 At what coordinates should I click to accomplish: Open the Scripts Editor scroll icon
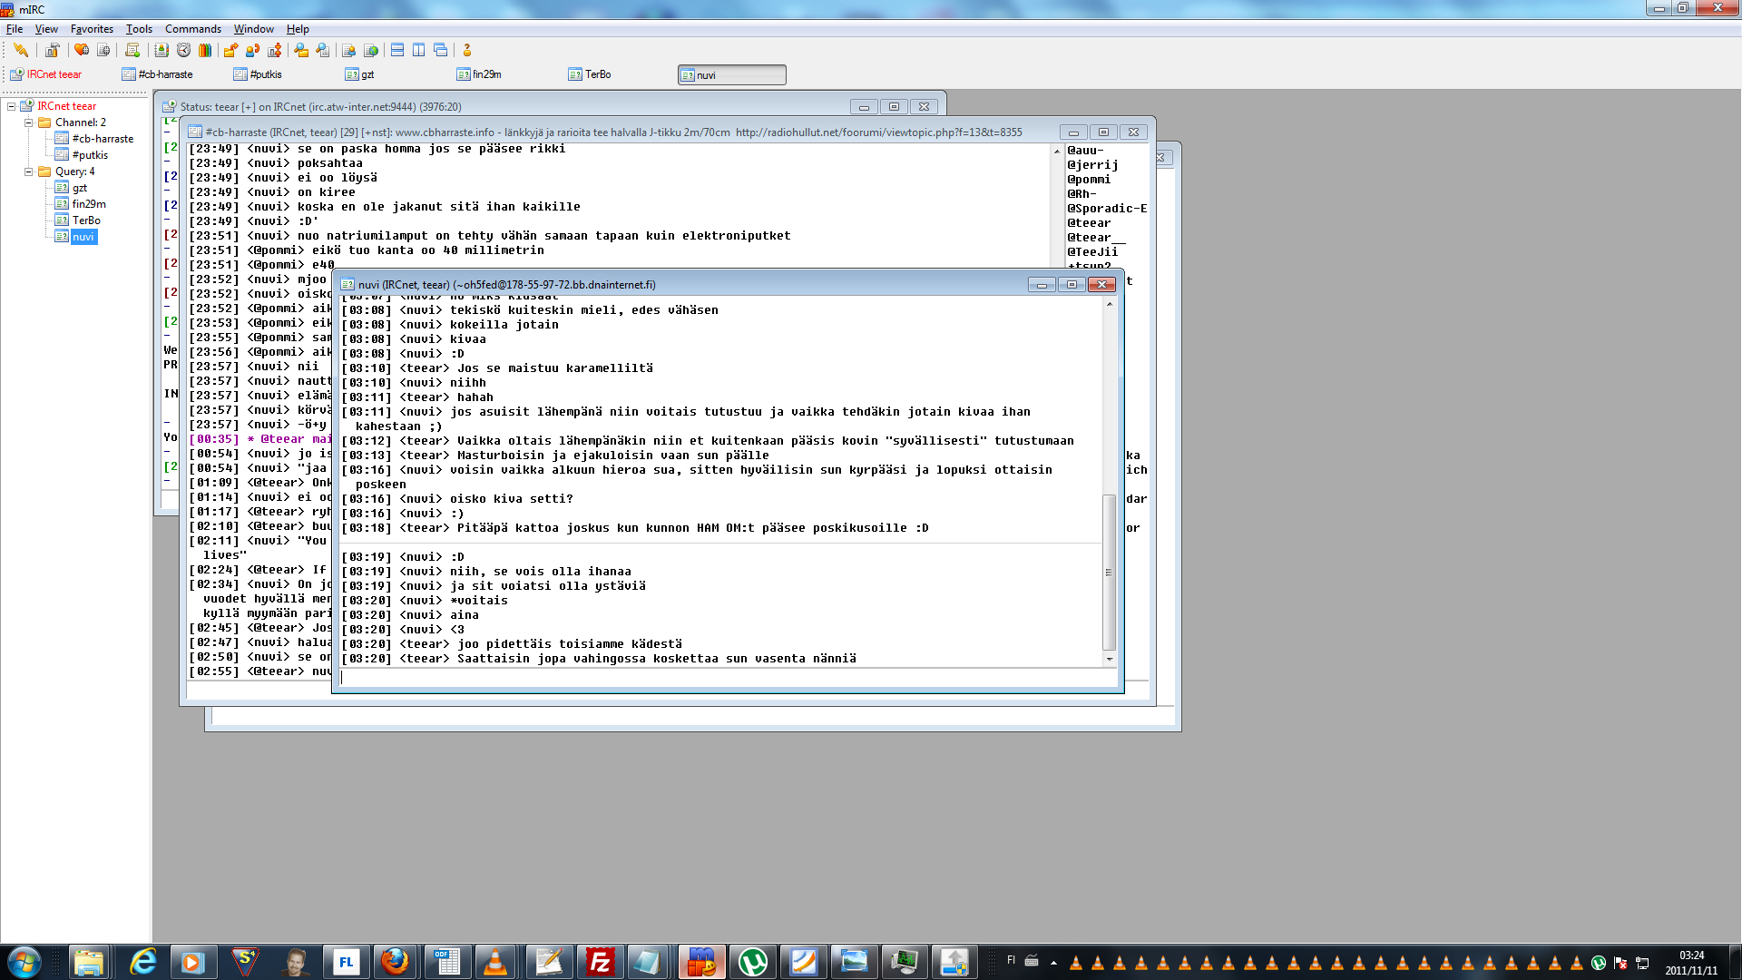(x=132, y=50)
